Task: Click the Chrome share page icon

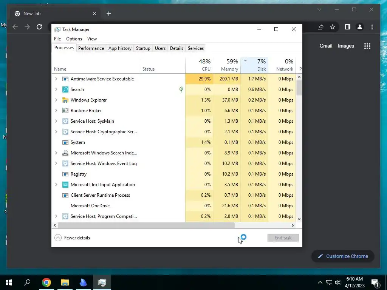Action: point(320,27)
